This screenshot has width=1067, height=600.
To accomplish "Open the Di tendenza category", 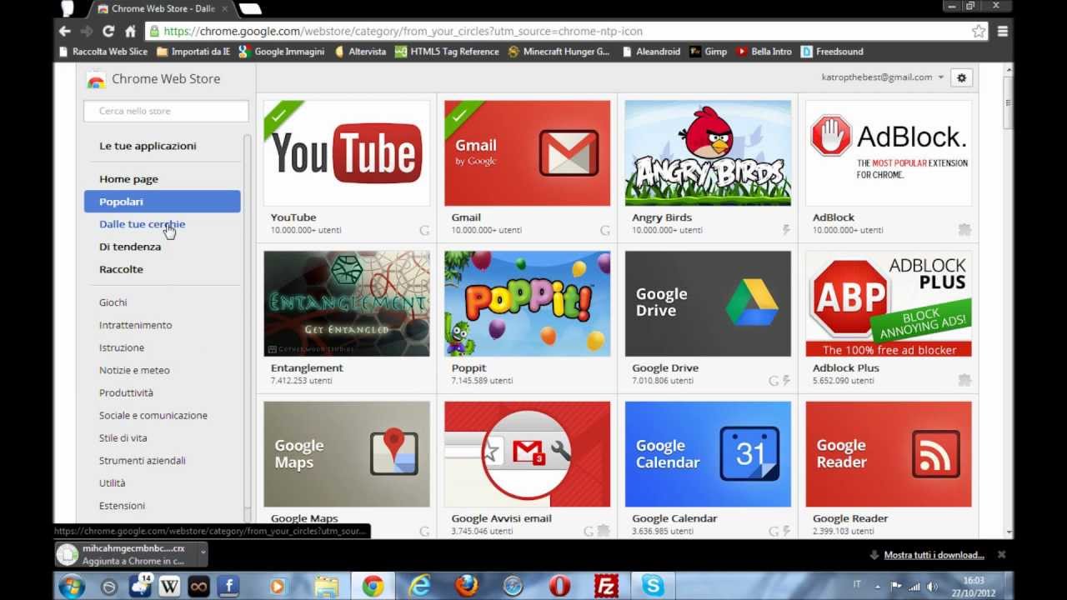I will 130,247.
